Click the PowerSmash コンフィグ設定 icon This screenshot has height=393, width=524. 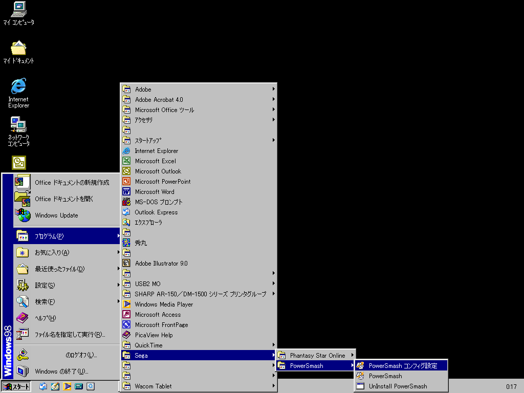click(360, 365)
